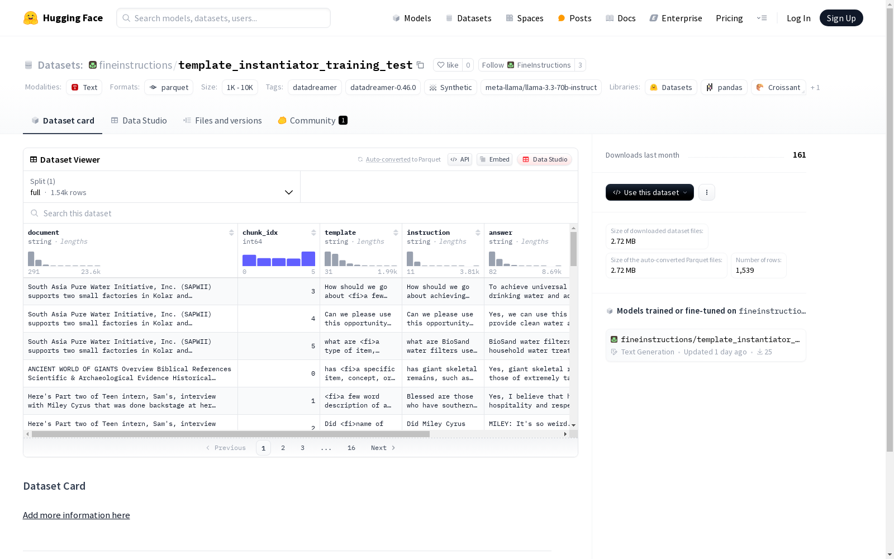Image resolution: width=894 pixels, height=559 pixels.
Task: Open Files and versions tab
Action: point(222,121)
